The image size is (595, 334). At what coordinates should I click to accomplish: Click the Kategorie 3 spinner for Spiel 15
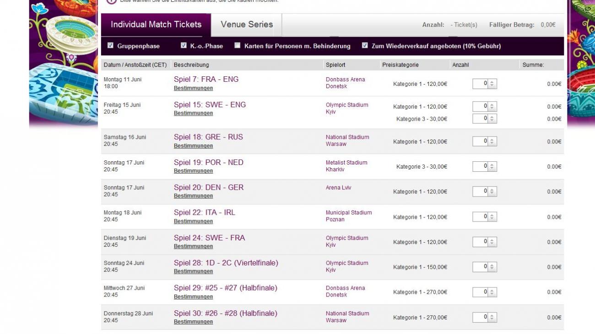point(492,119)
